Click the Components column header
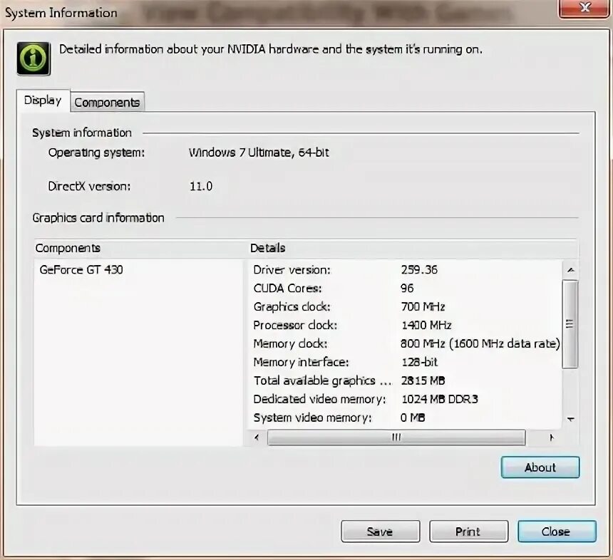The width and height of the screenshot is (613, 560). pos(140,248)
